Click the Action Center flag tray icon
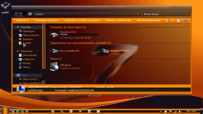This screenshot has height=114, width=203. tap(171, 111)
